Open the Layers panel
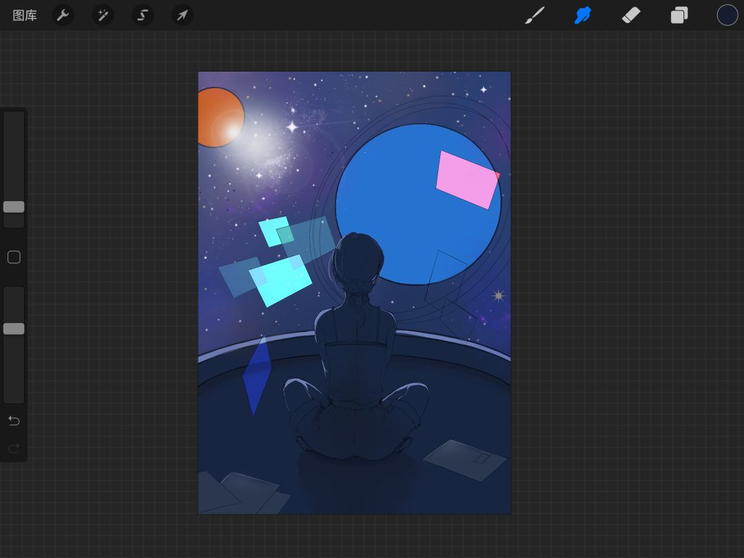 click(x=679, y=15)
